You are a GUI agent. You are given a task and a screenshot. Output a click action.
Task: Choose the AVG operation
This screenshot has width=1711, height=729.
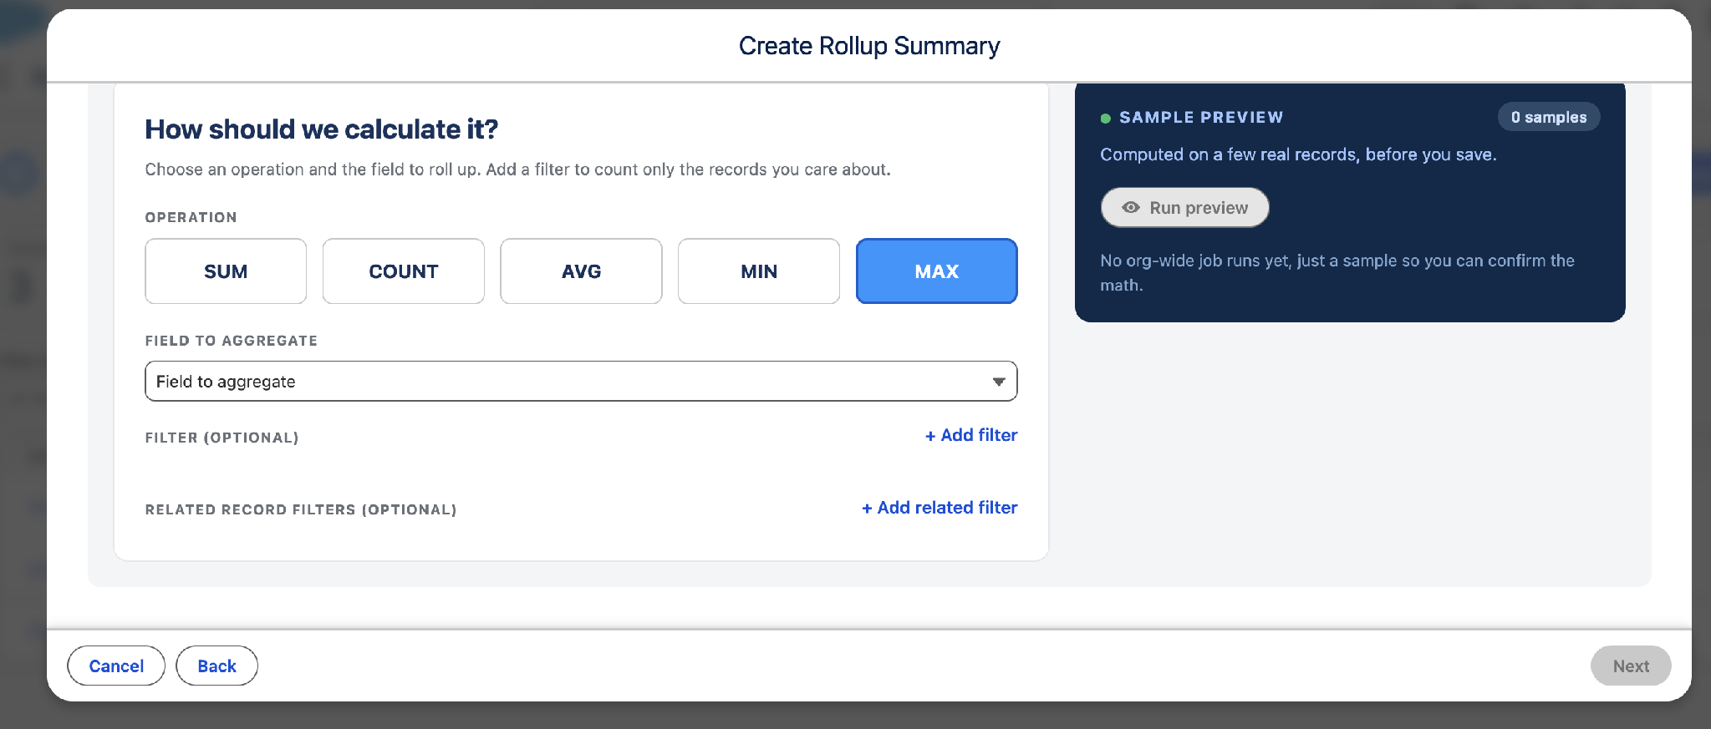coord(581,271)
